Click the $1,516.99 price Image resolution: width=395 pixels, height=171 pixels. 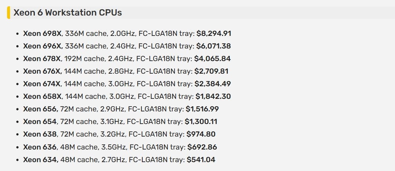coord(202,109)
